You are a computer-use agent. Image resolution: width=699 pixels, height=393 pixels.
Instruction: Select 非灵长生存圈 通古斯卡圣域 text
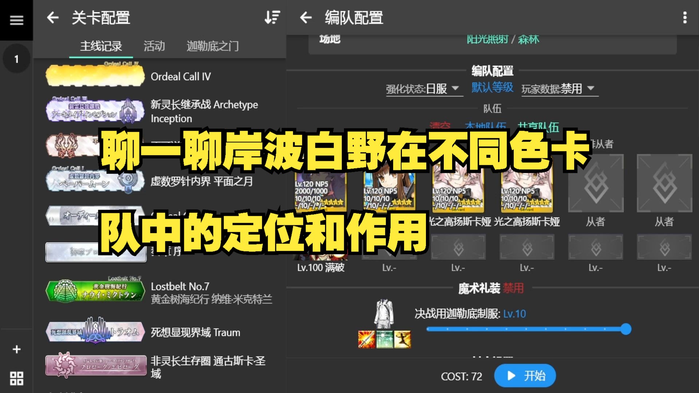point(208,367)
